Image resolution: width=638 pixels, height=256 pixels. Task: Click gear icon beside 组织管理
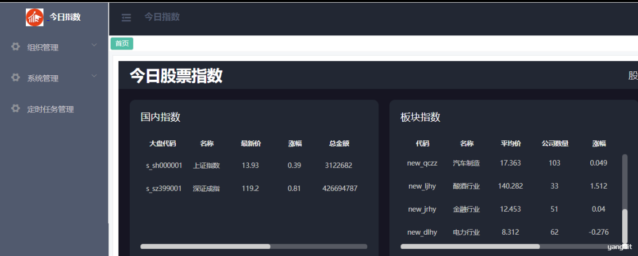coord(16,47)
